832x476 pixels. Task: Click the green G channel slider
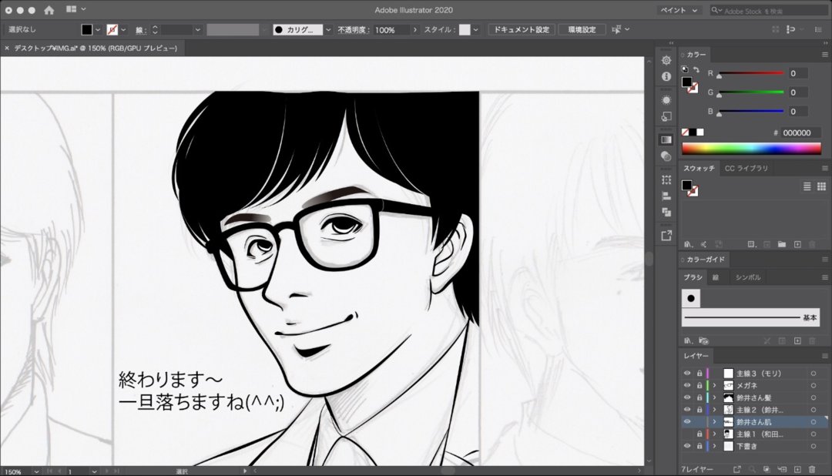(751, 93)
